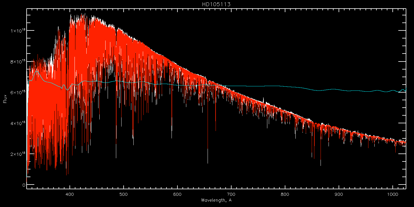Click the 8×10^15 flux tick label
The width and height of the screenshot is (414, 207).
[17, 62]
